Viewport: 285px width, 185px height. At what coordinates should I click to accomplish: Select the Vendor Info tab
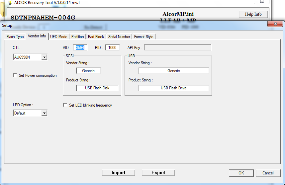[37, 36]
